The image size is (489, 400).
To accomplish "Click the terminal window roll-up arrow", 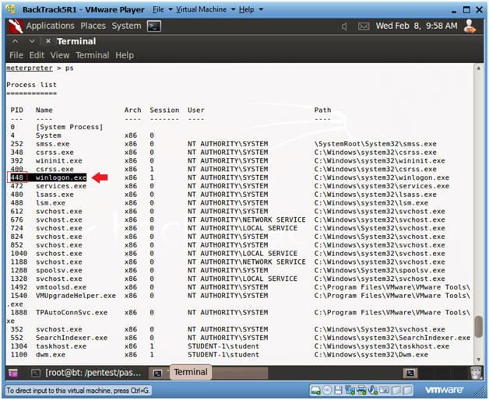I will click(15, 41).
